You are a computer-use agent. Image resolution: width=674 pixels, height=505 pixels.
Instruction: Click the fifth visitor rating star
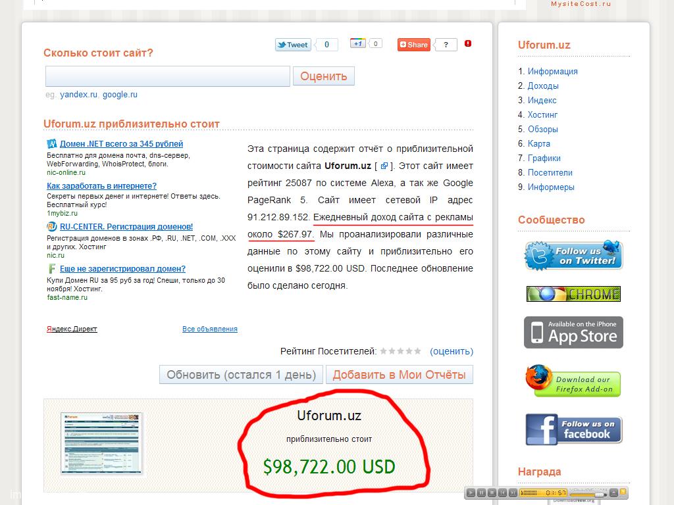click(417, 351)
